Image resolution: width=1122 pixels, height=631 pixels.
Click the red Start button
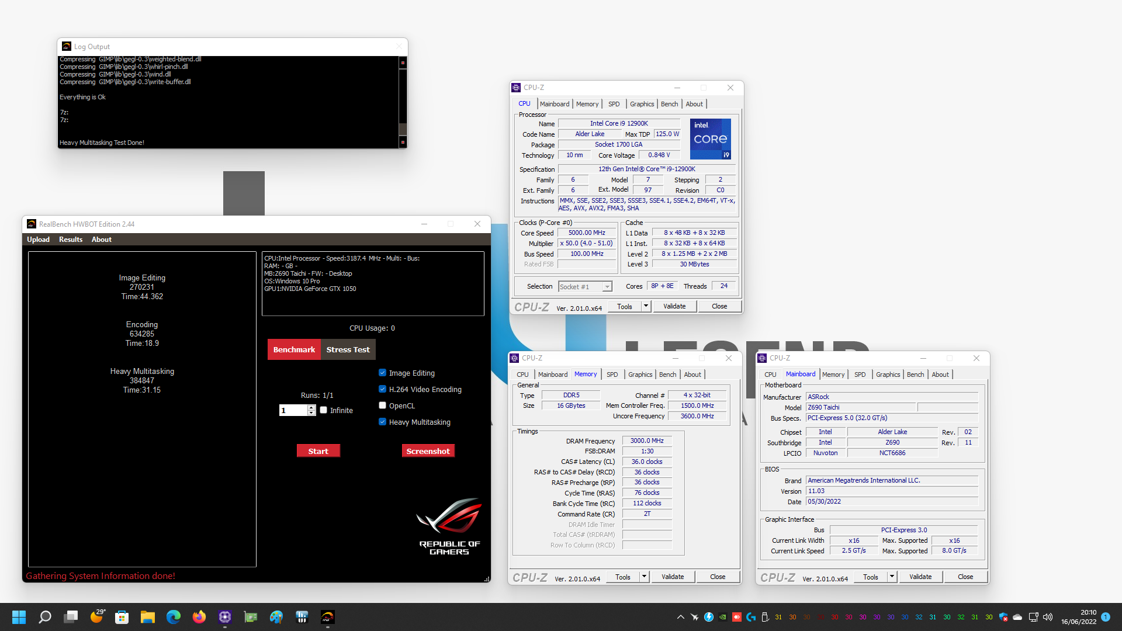(x=318, y=451)
